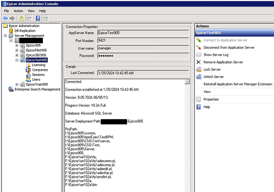Click the Lock Server icon
This screenshot has width=274, height=192.
(x=199, y=70)
